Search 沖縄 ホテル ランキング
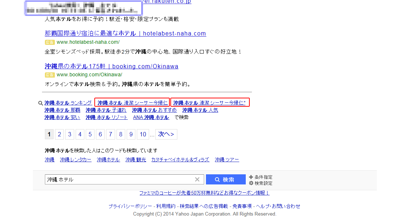The width and height of the screenshot is (409, 217). (x=68, y=103)
